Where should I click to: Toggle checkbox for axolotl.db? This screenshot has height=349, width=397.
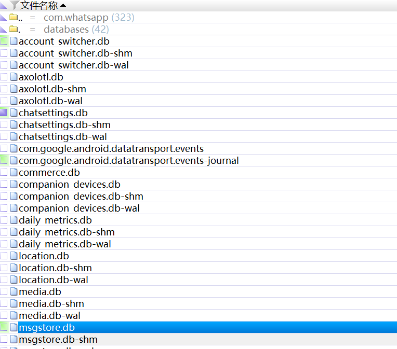(4, 77)
